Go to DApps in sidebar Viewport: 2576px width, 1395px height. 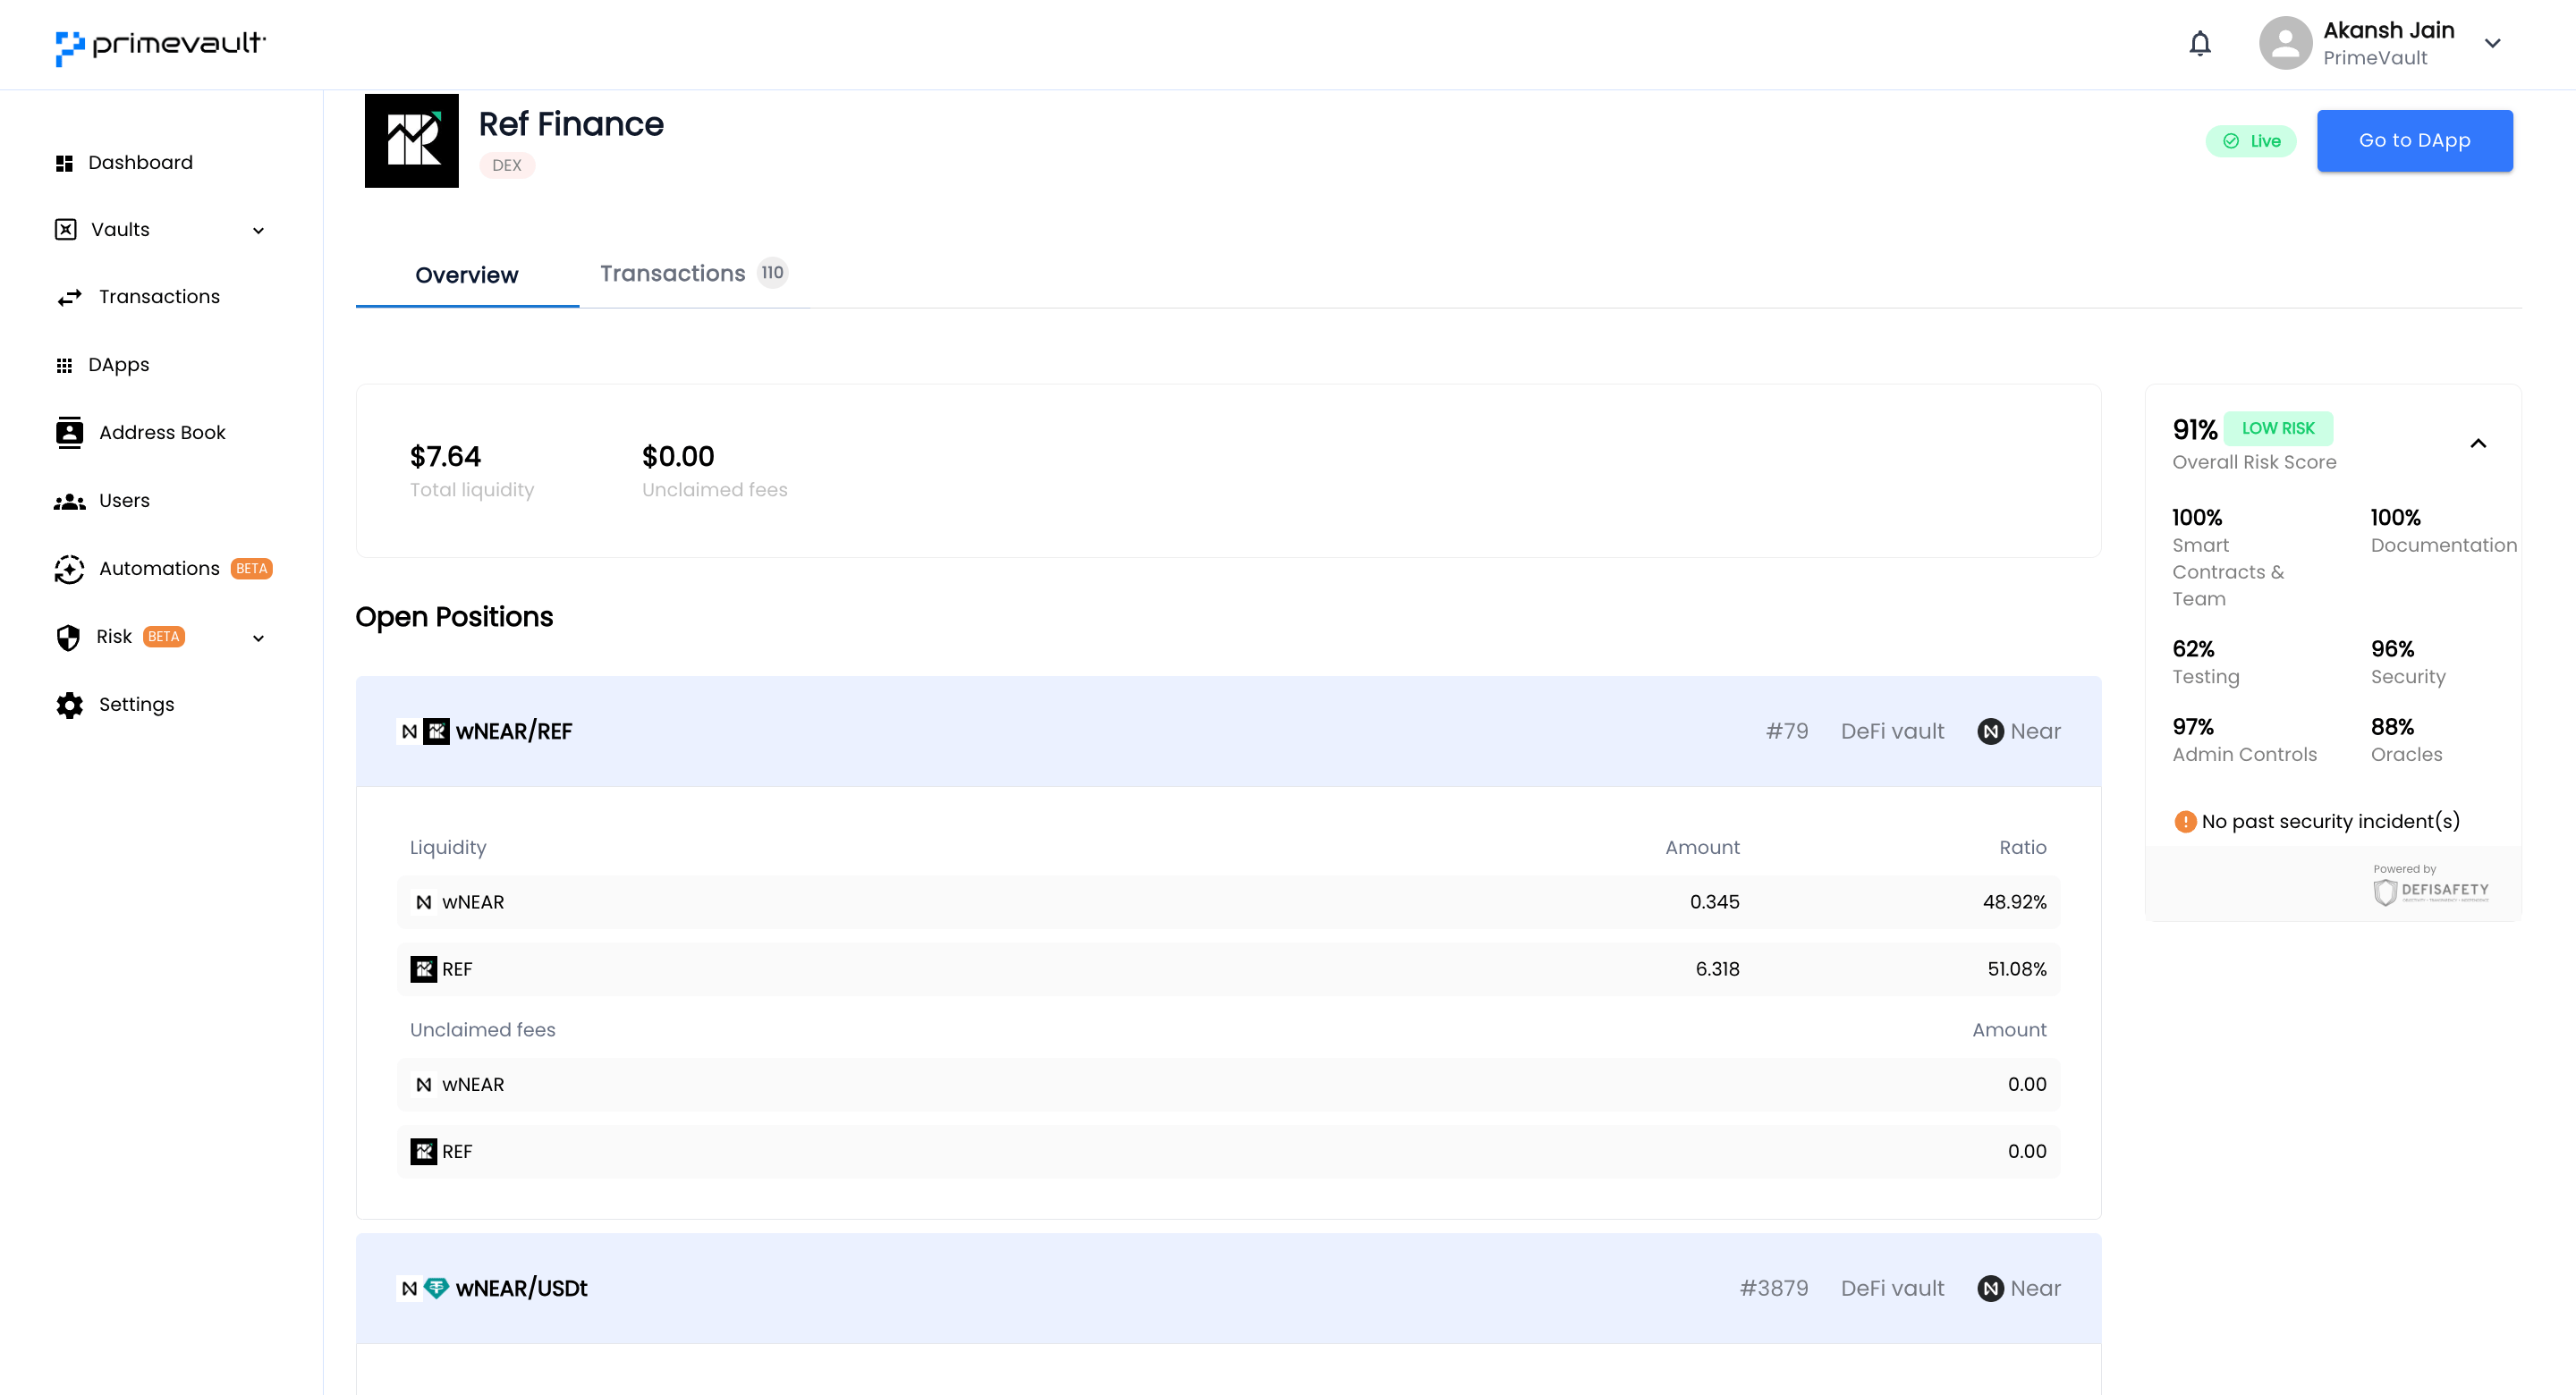coord(103,365)
